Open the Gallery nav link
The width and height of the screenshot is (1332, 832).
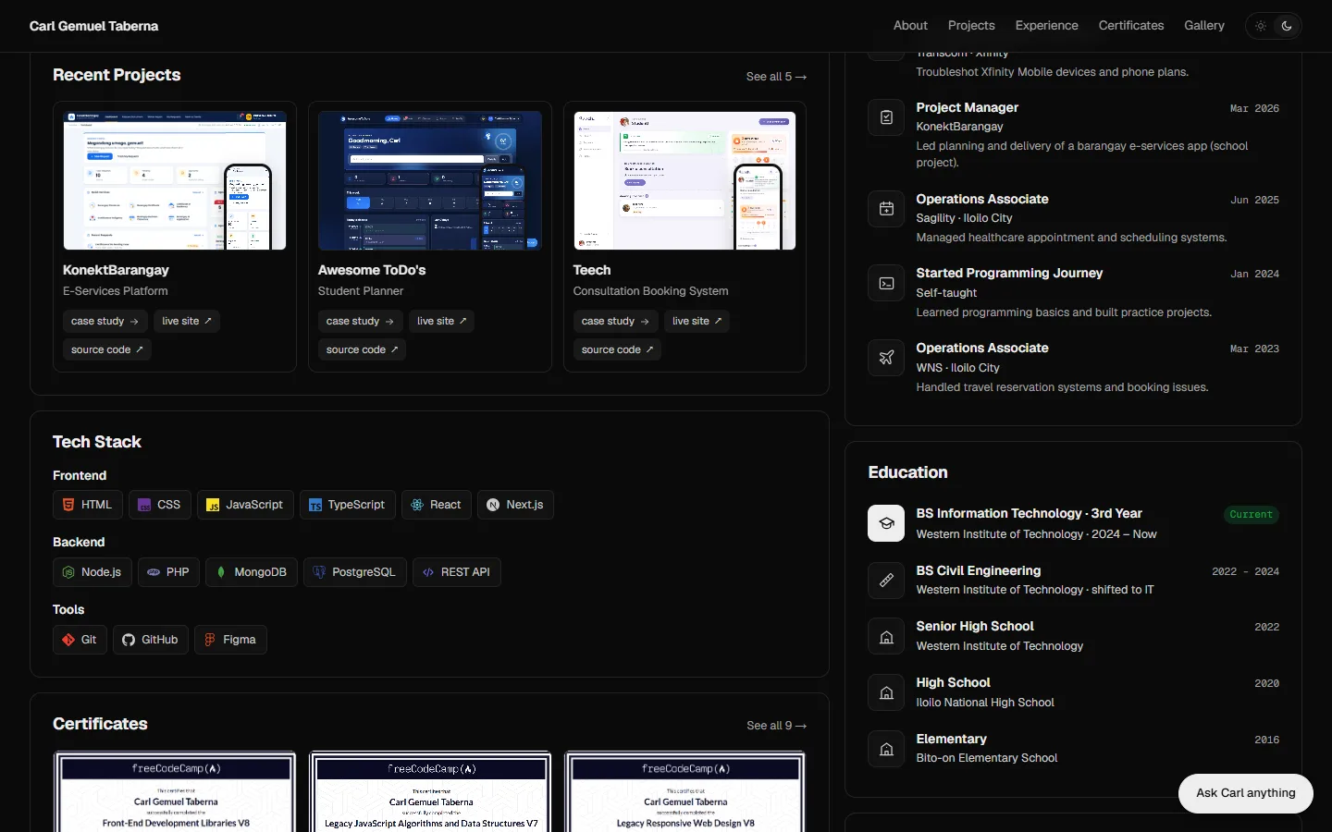coord(1204,26)
